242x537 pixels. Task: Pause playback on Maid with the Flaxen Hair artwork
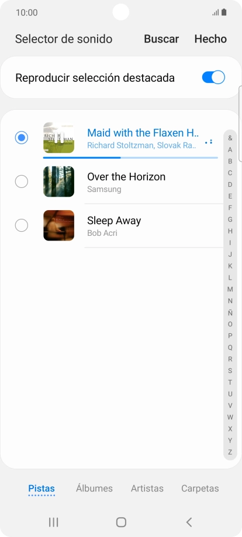point(58,138)
